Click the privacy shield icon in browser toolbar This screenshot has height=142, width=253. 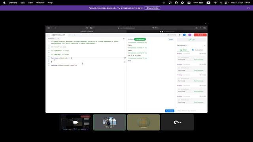tap(87, 28)
